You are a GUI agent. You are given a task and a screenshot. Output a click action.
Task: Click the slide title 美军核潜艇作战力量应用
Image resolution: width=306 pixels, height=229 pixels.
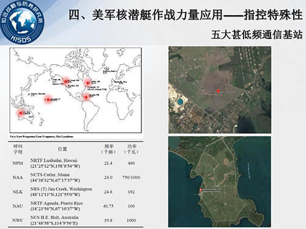coord(145,15)
